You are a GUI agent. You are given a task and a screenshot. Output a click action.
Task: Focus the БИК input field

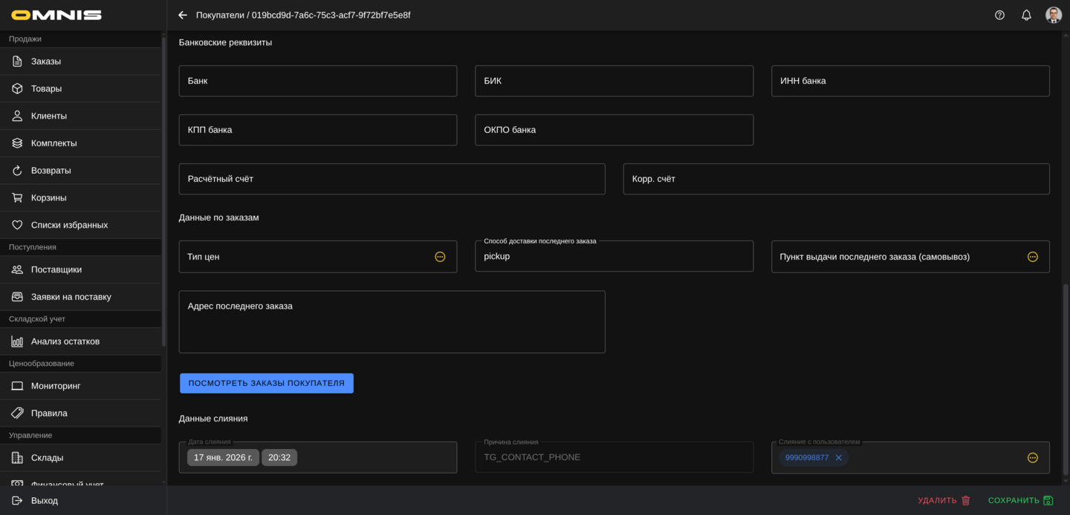[x=614, y=81]
